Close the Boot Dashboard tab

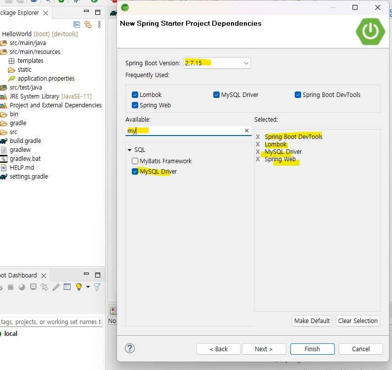coord(43,276)
